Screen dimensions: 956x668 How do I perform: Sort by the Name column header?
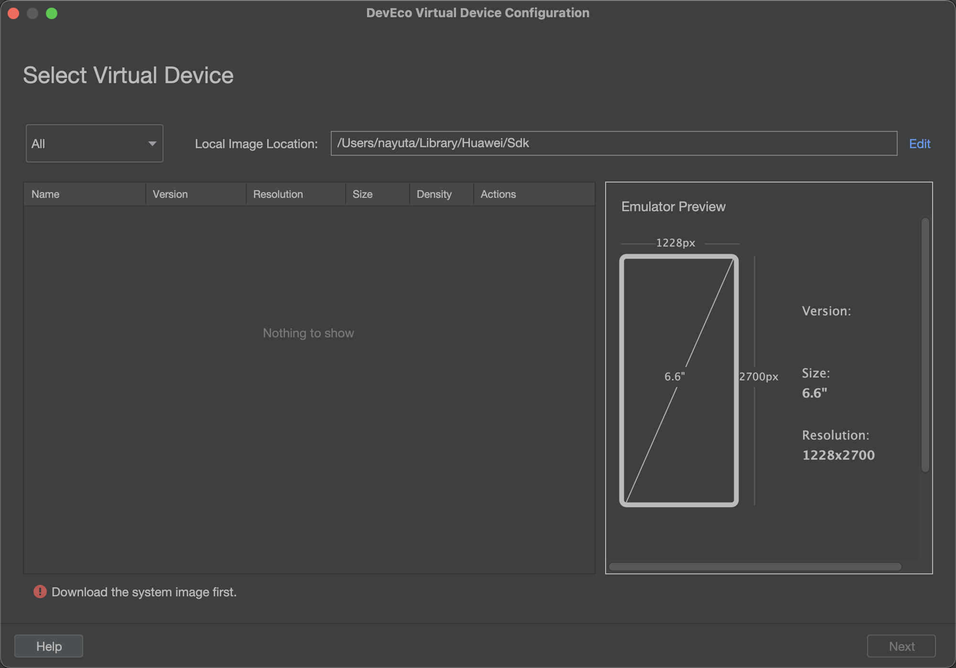(85, 194)
